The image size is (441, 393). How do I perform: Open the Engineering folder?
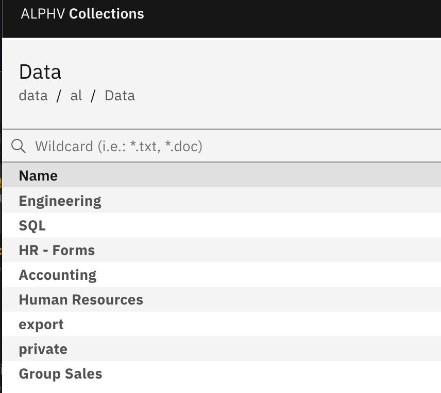pyautogui.click(x=60, y=201)
